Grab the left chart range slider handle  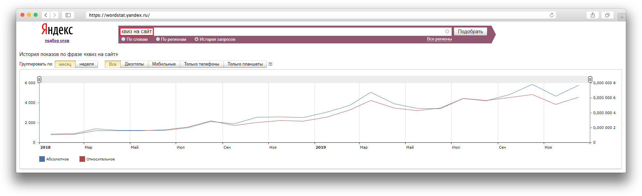pyautogui.click(x=39, y=79)
